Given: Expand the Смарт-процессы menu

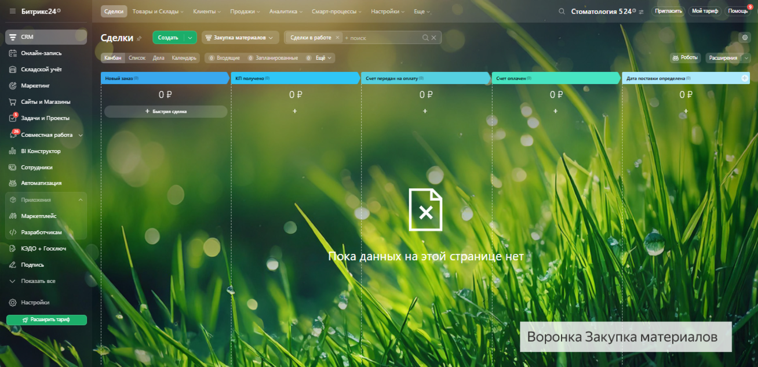Looking at the screenshot, I should 337,12.
